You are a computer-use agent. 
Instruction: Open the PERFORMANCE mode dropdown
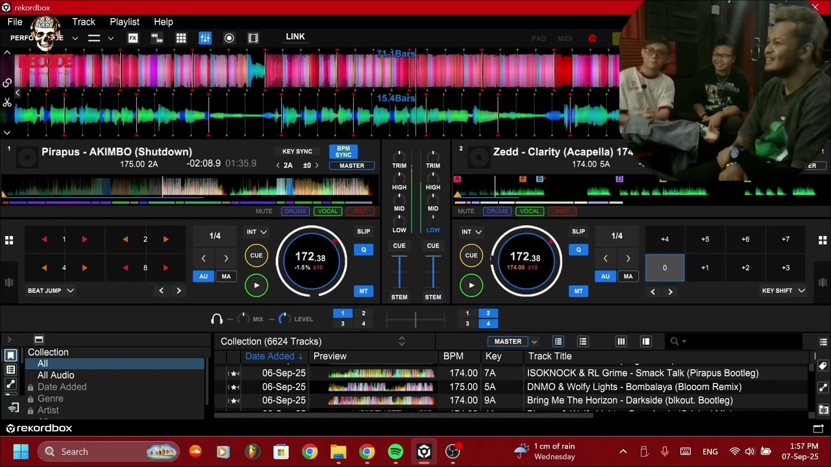(x=75, y=38)
